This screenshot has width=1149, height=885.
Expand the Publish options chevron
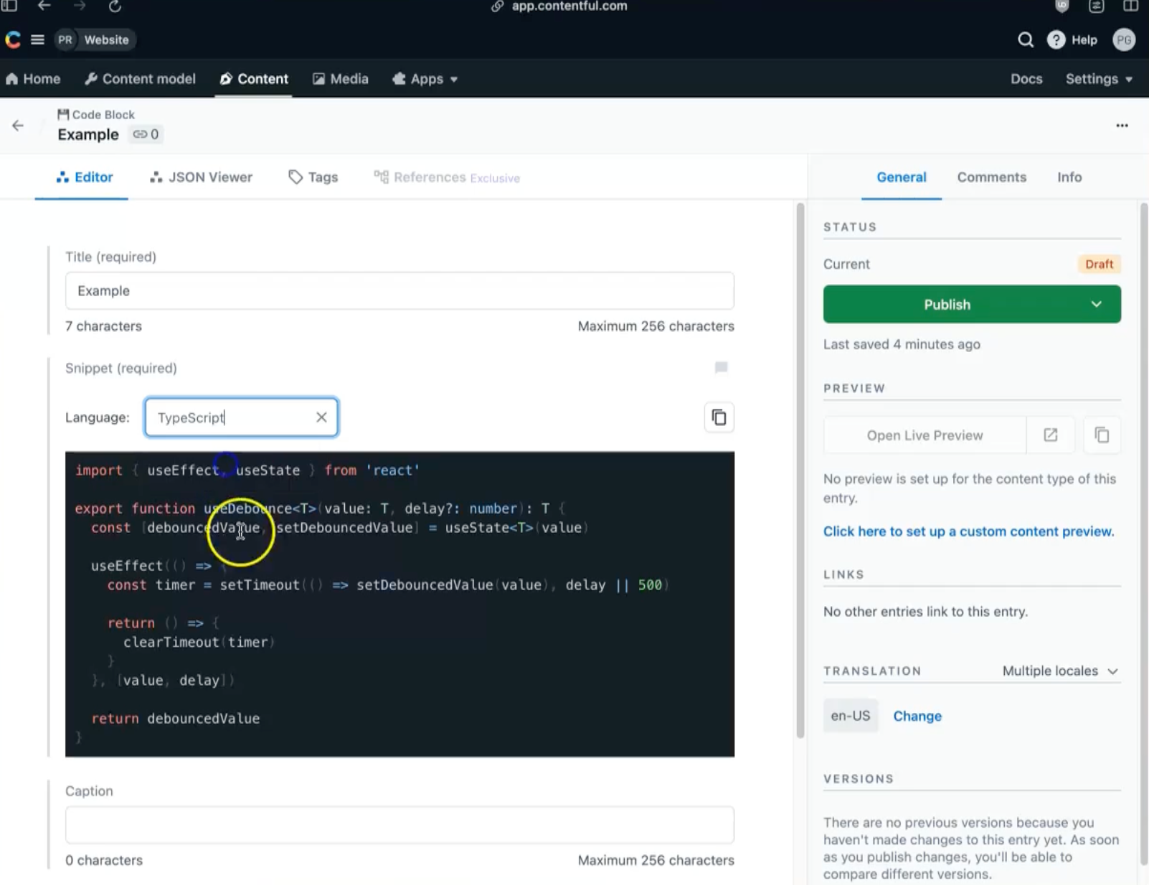tap(1097, 304)
